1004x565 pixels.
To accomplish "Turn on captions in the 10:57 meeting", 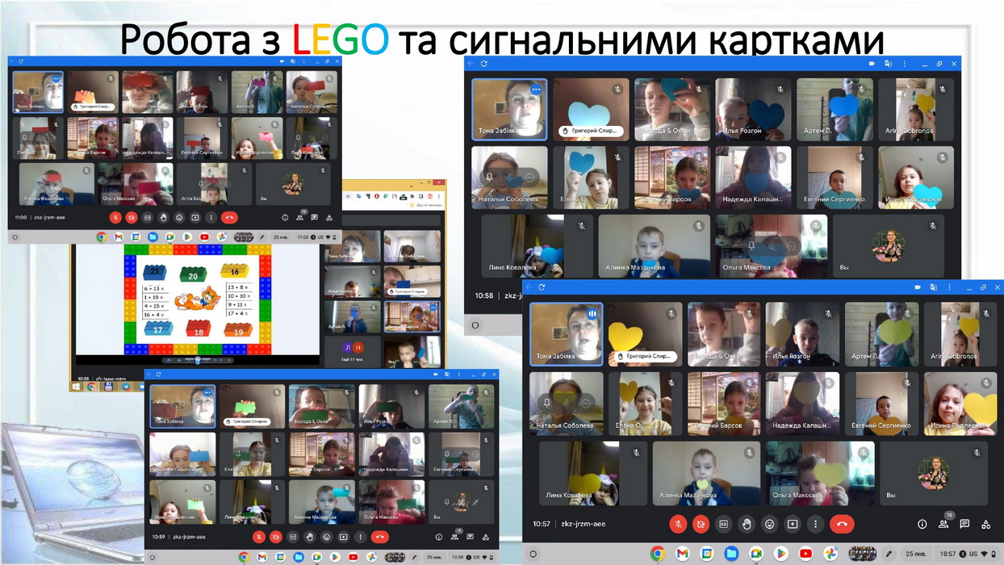I will (x=724, y=524).
